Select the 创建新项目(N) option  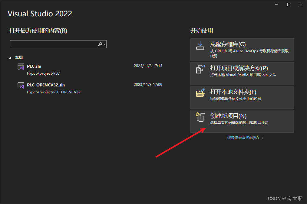point(242,121)
